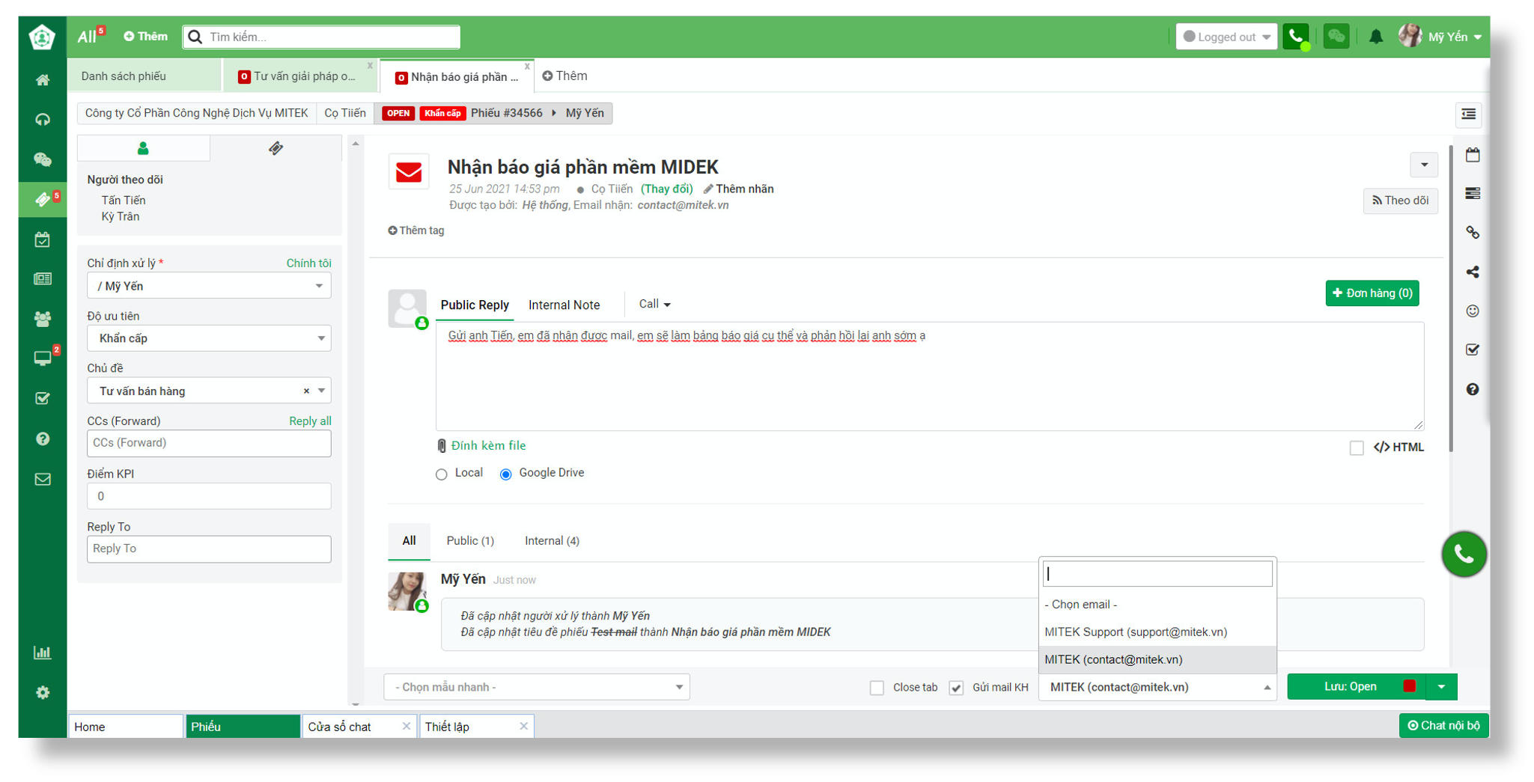Open the customers group icon in left sidebar
Screen dimensions: 1534x782
[x=43, y=319]
